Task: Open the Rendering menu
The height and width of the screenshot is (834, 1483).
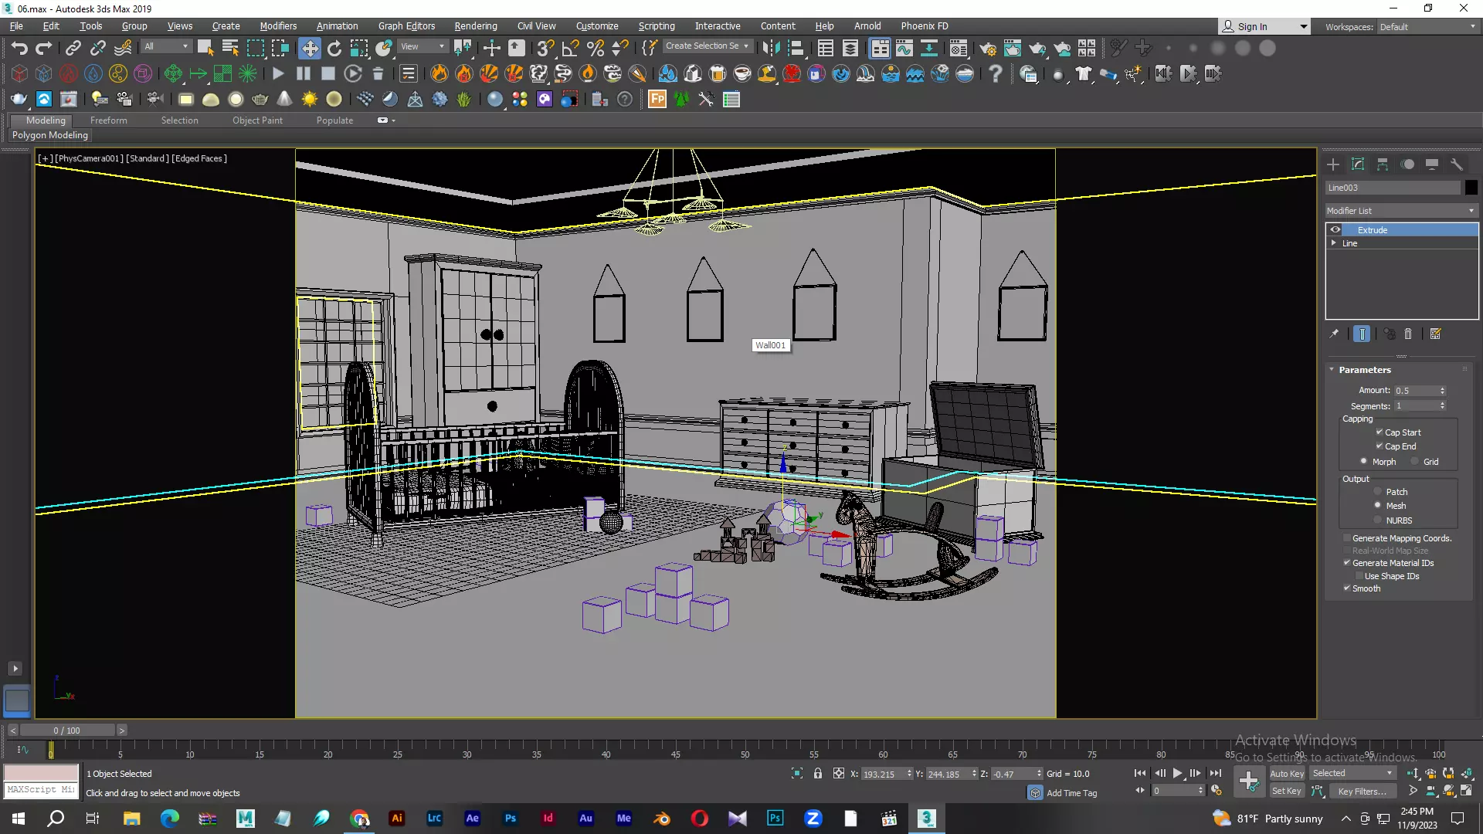Action: (x=475, y=25)
